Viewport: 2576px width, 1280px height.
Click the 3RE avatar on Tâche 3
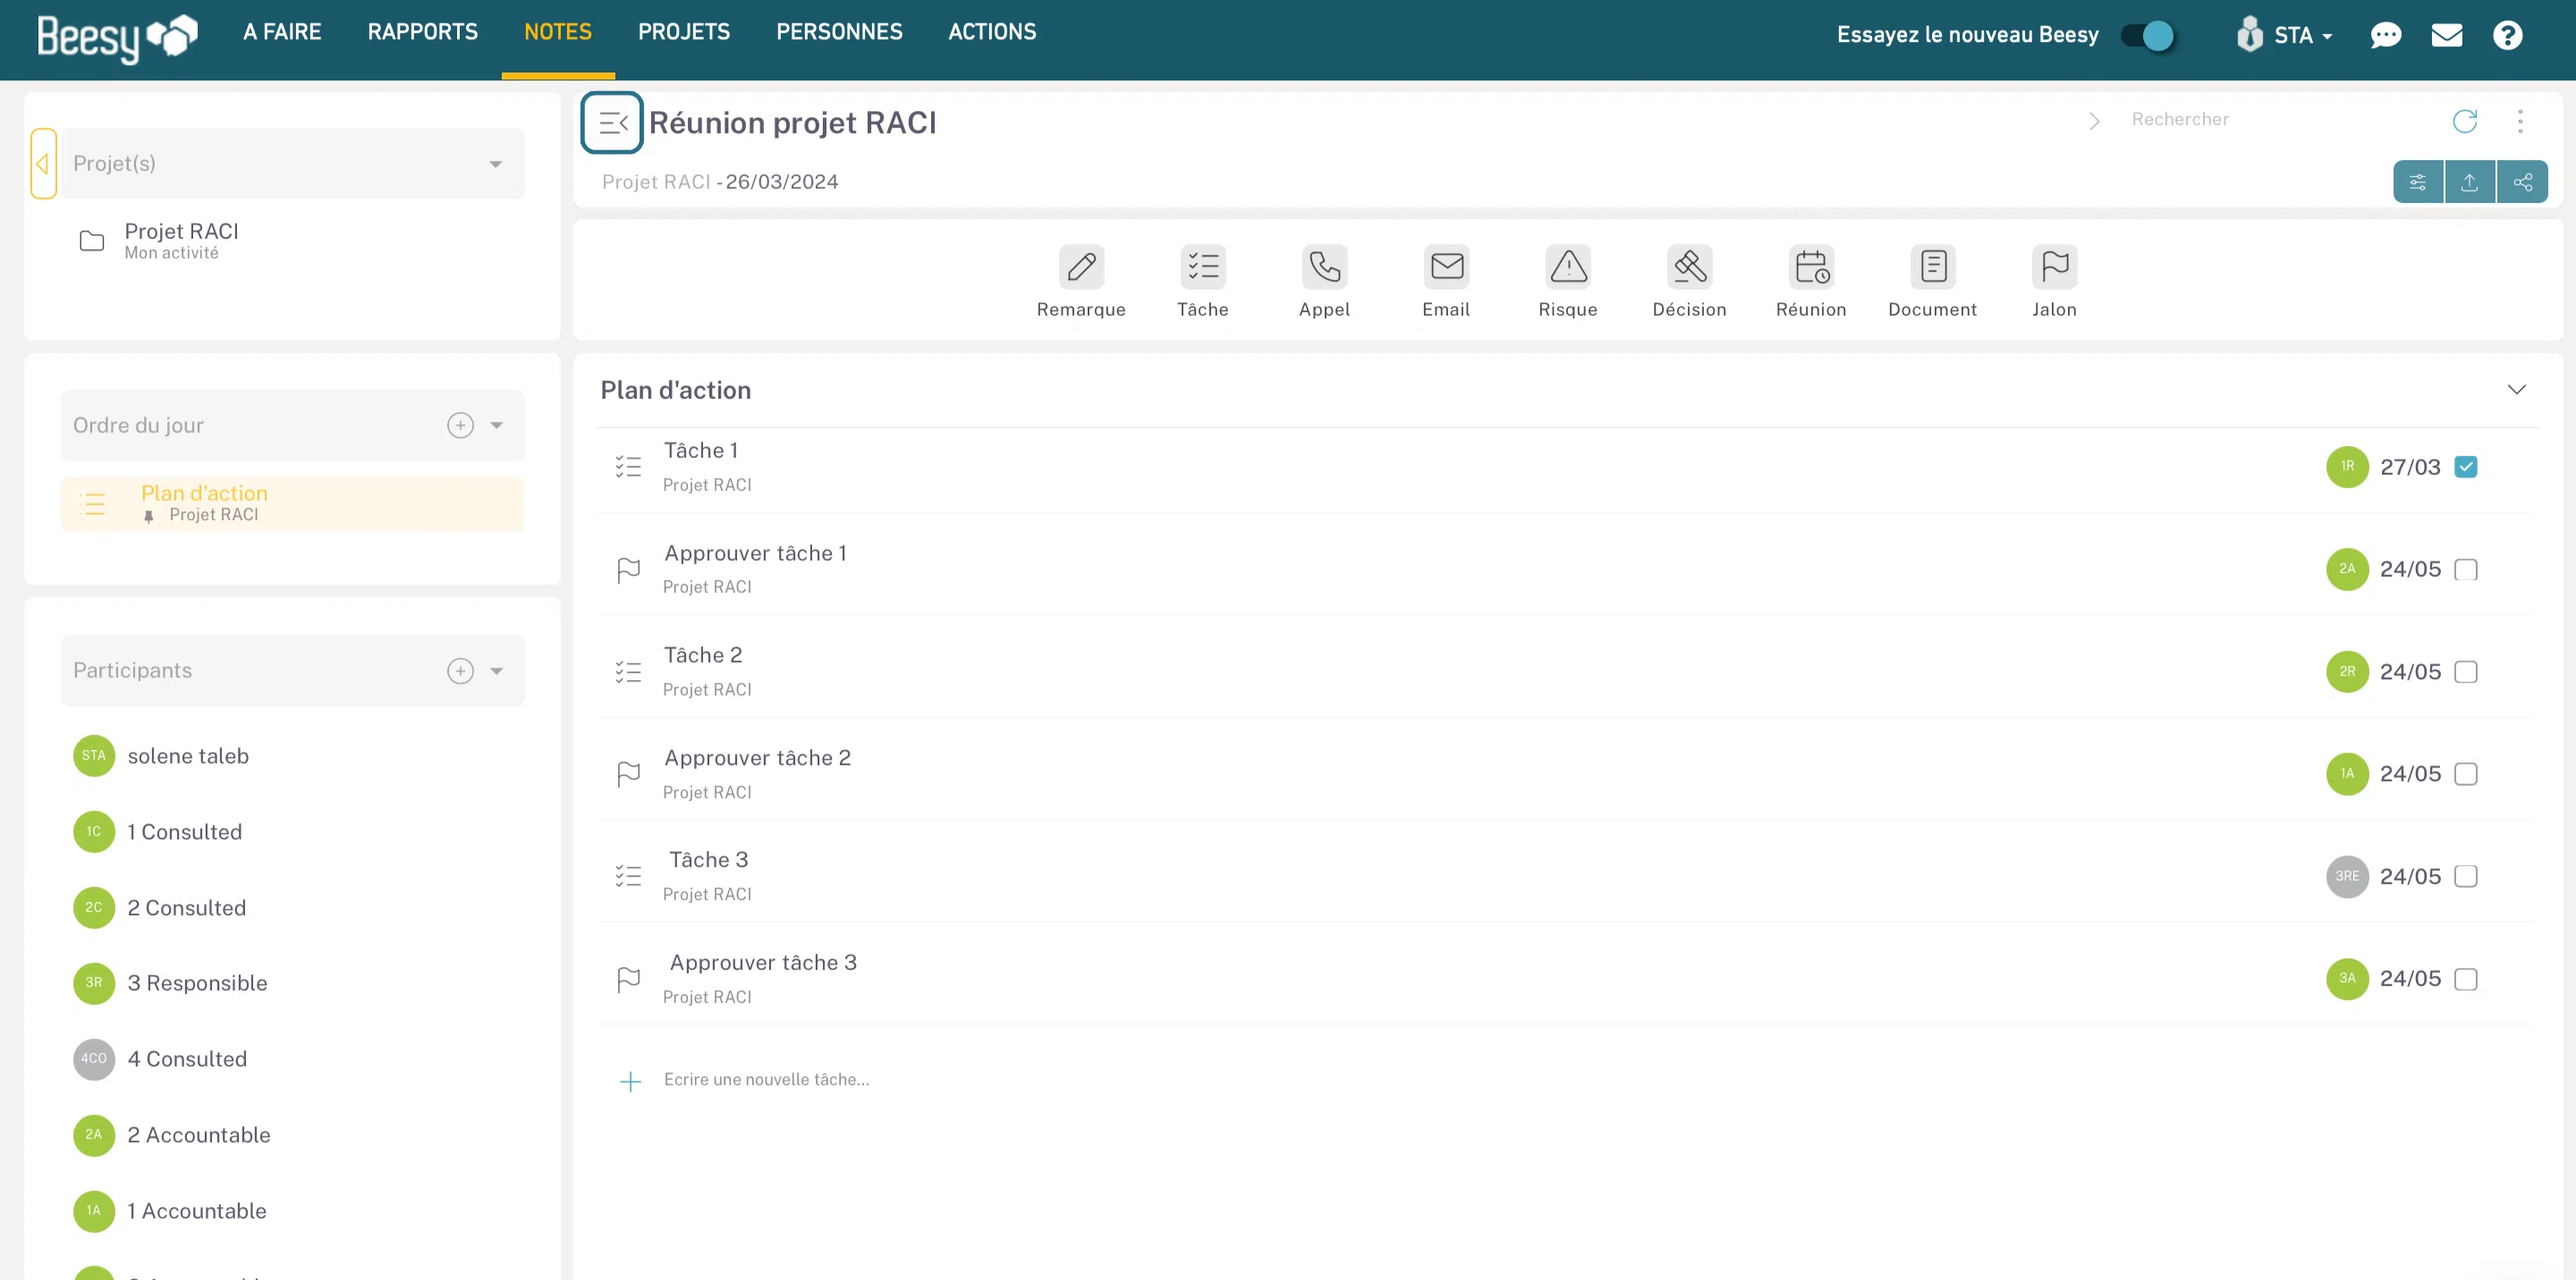tap(2347, 876)
